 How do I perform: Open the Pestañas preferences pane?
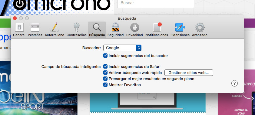(x=35, y=30)
